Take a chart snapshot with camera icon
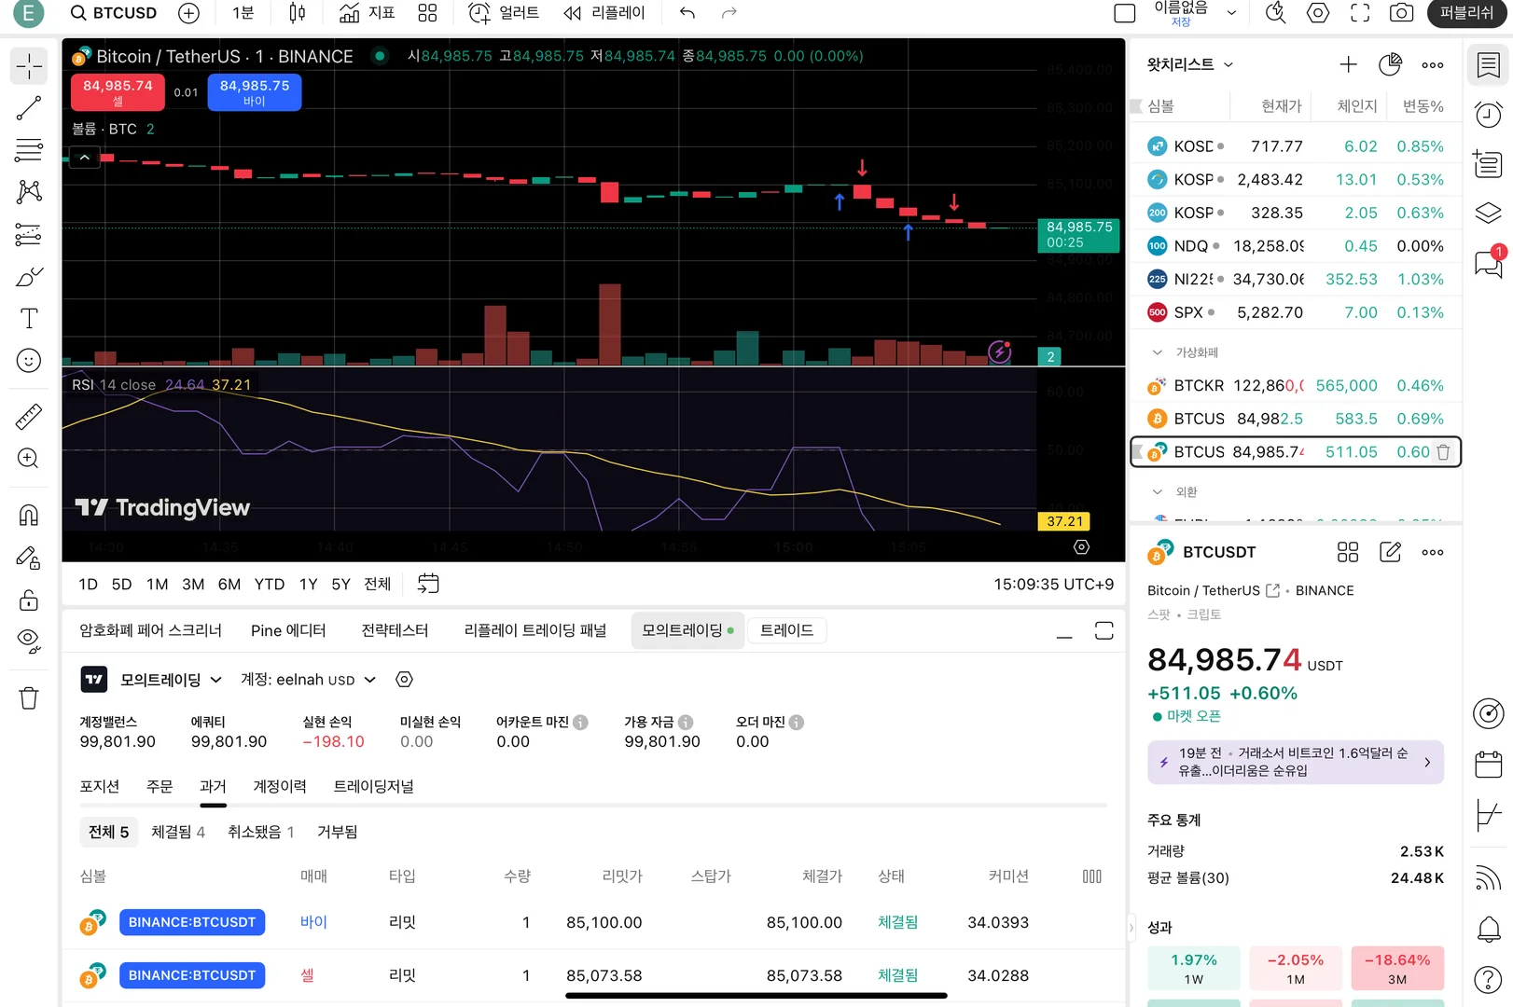The height and width of the screenshot is (1007, 1513). (1401, 13)
